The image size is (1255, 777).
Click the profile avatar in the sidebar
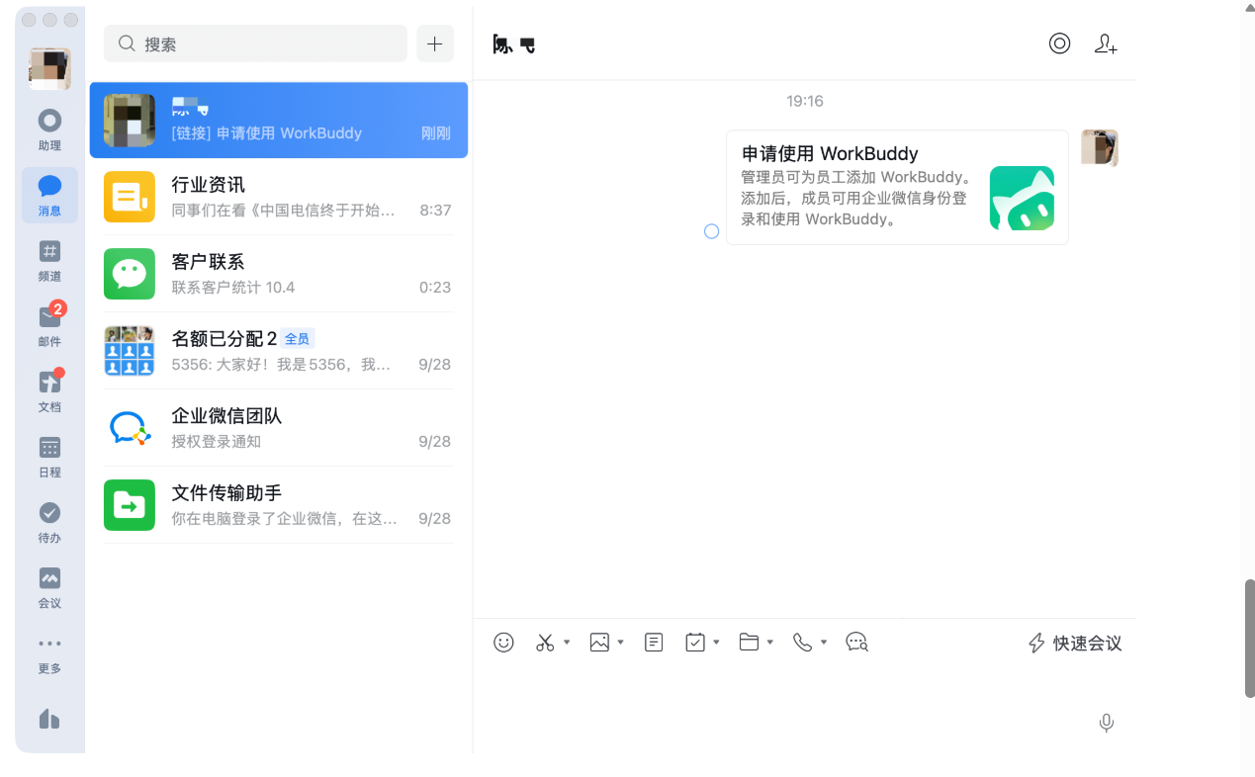(x=49, y=69)
